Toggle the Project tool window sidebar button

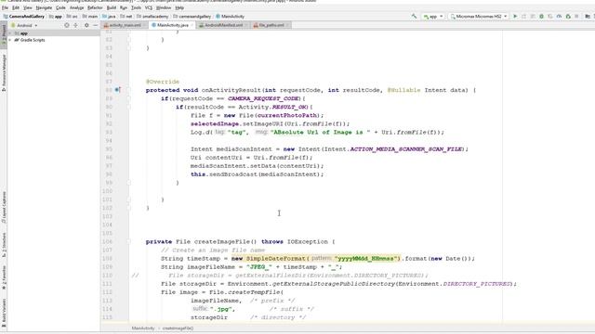click(4, 35)
